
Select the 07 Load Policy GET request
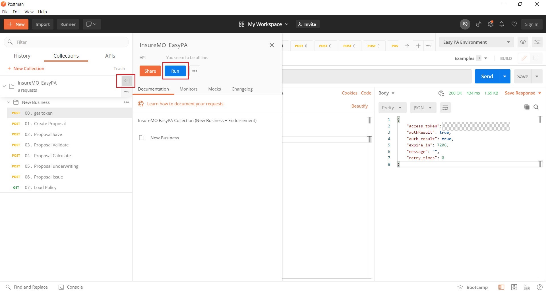(x=70, y=188)
